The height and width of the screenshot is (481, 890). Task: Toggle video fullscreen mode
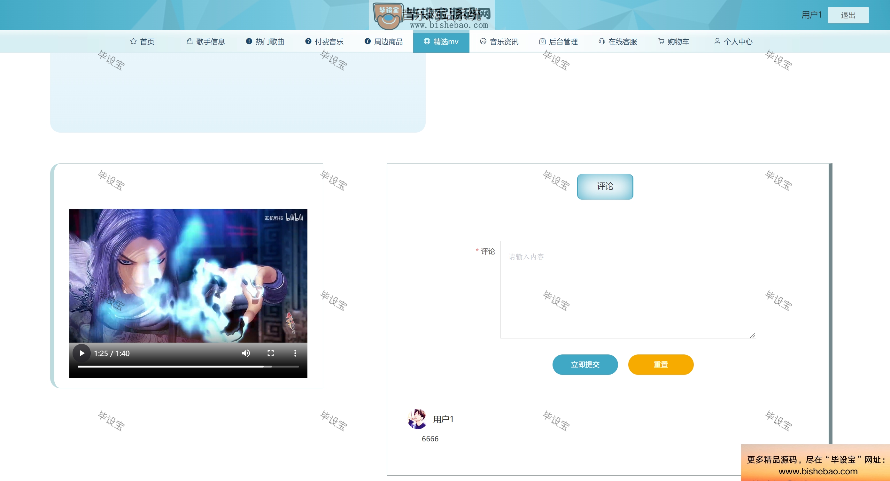[271, 353]
